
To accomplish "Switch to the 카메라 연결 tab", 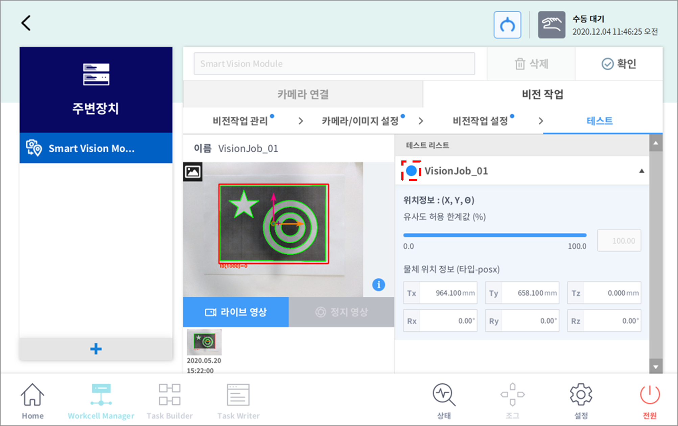I will click(303, 94).
